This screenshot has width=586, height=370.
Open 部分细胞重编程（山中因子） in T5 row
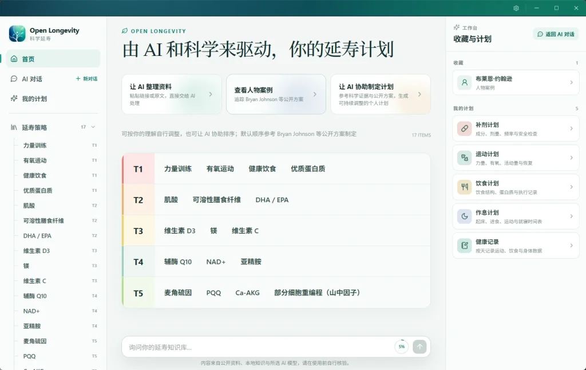click(x=317, y=293)
